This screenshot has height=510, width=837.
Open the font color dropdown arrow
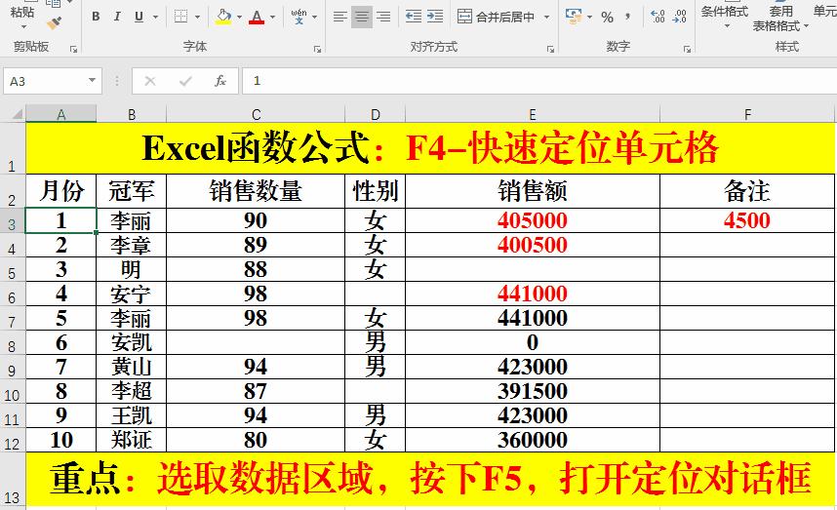click(x=272, y=18)
